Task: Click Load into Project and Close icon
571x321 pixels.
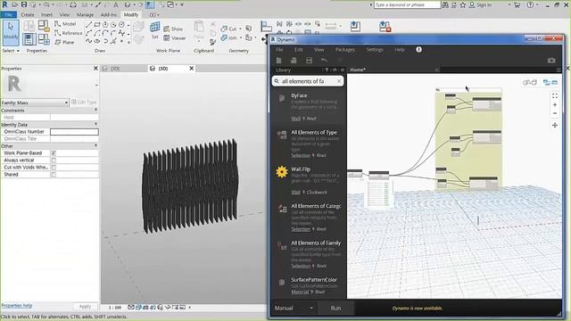Action: (385, 26)
